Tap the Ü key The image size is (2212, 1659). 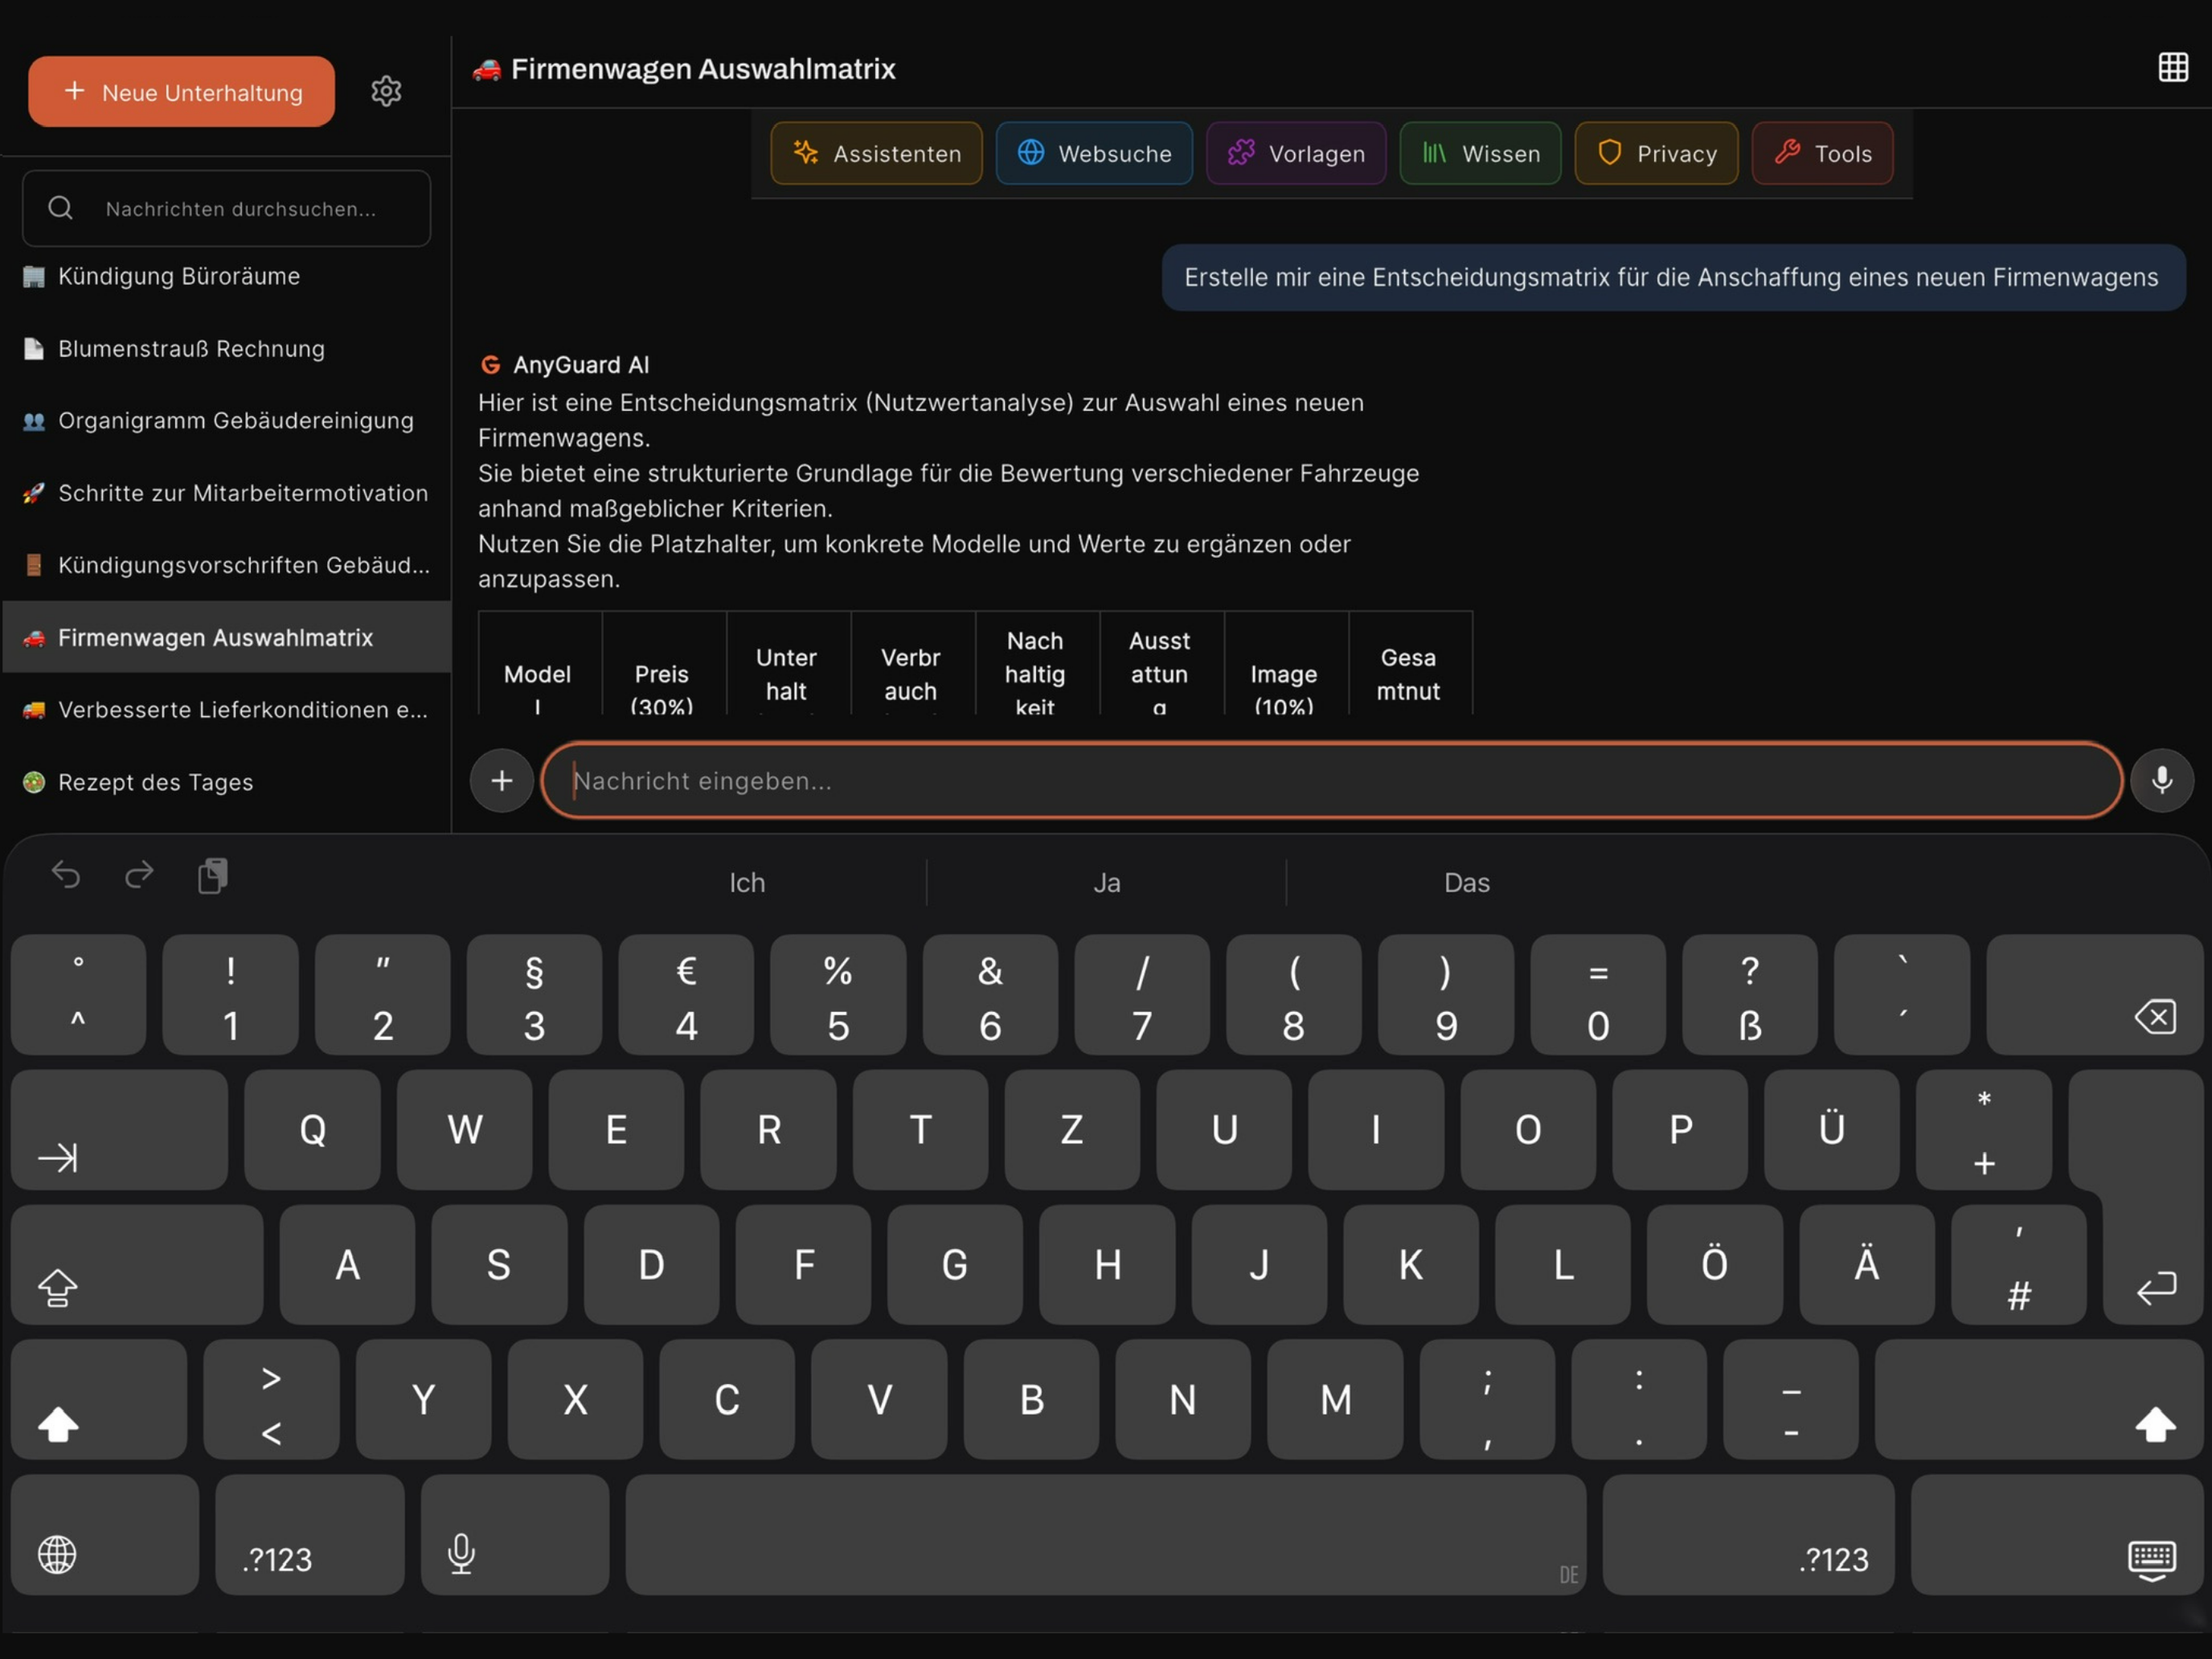pos(1832,1130)
